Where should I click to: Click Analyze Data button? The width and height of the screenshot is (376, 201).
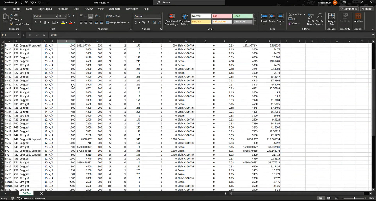point(332,20)
